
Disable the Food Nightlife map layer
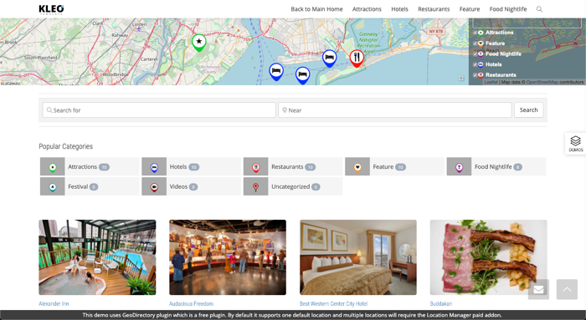475,54
